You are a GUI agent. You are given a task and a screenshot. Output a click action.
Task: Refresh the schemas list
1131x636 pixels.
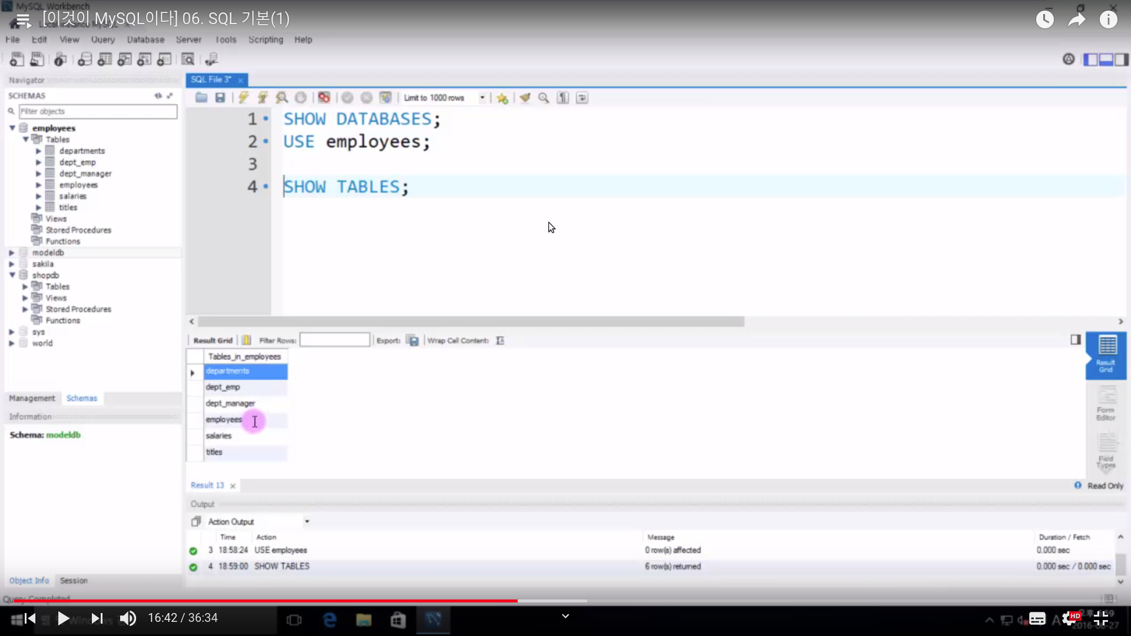coord(158,95)
